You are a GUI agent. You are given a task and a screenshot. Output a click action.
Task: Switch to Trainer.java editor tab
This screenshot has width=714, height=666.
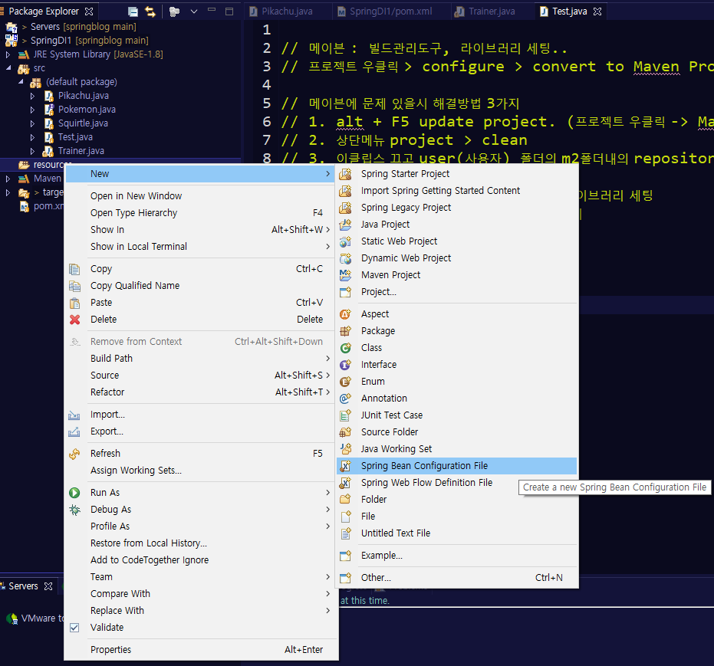point(492,11)
